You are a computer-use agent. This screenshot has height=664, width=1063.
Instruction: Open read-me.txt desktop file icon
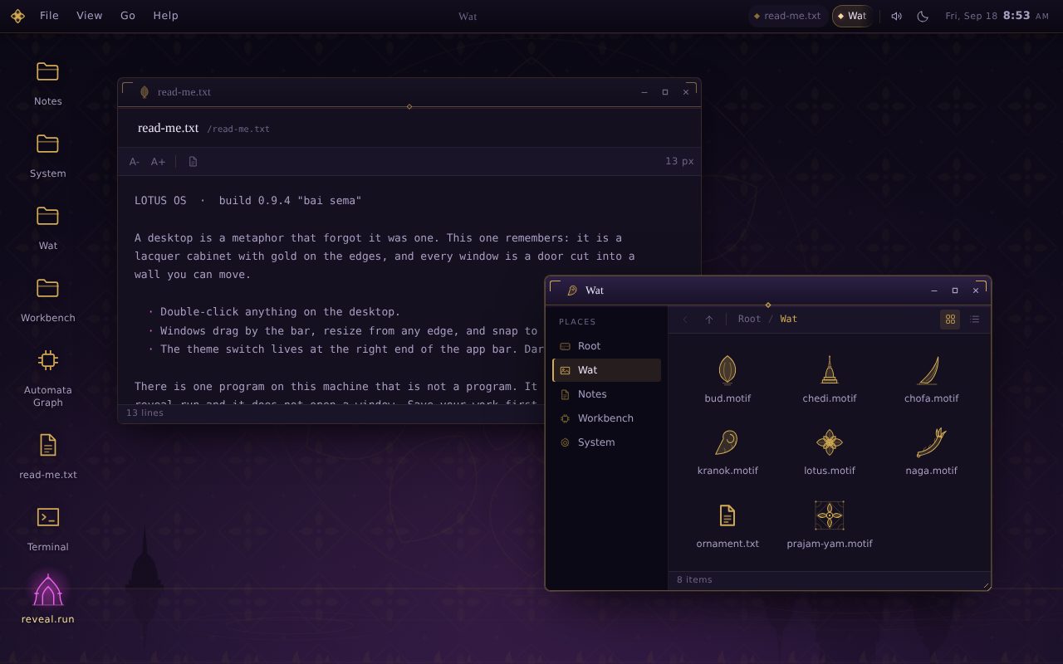[x=47, y=456]
